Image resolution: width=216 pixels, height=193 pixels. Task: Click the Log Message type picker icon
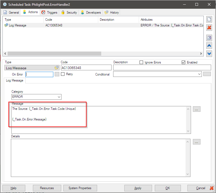57,68
